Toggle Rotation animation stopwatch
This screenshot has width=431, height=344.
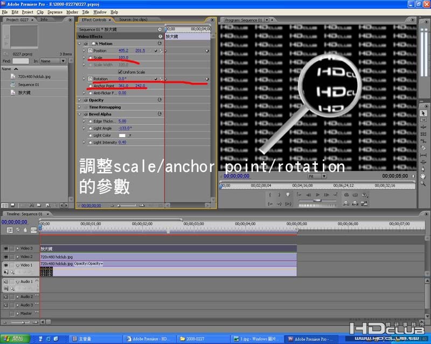[x=90, y=78]
